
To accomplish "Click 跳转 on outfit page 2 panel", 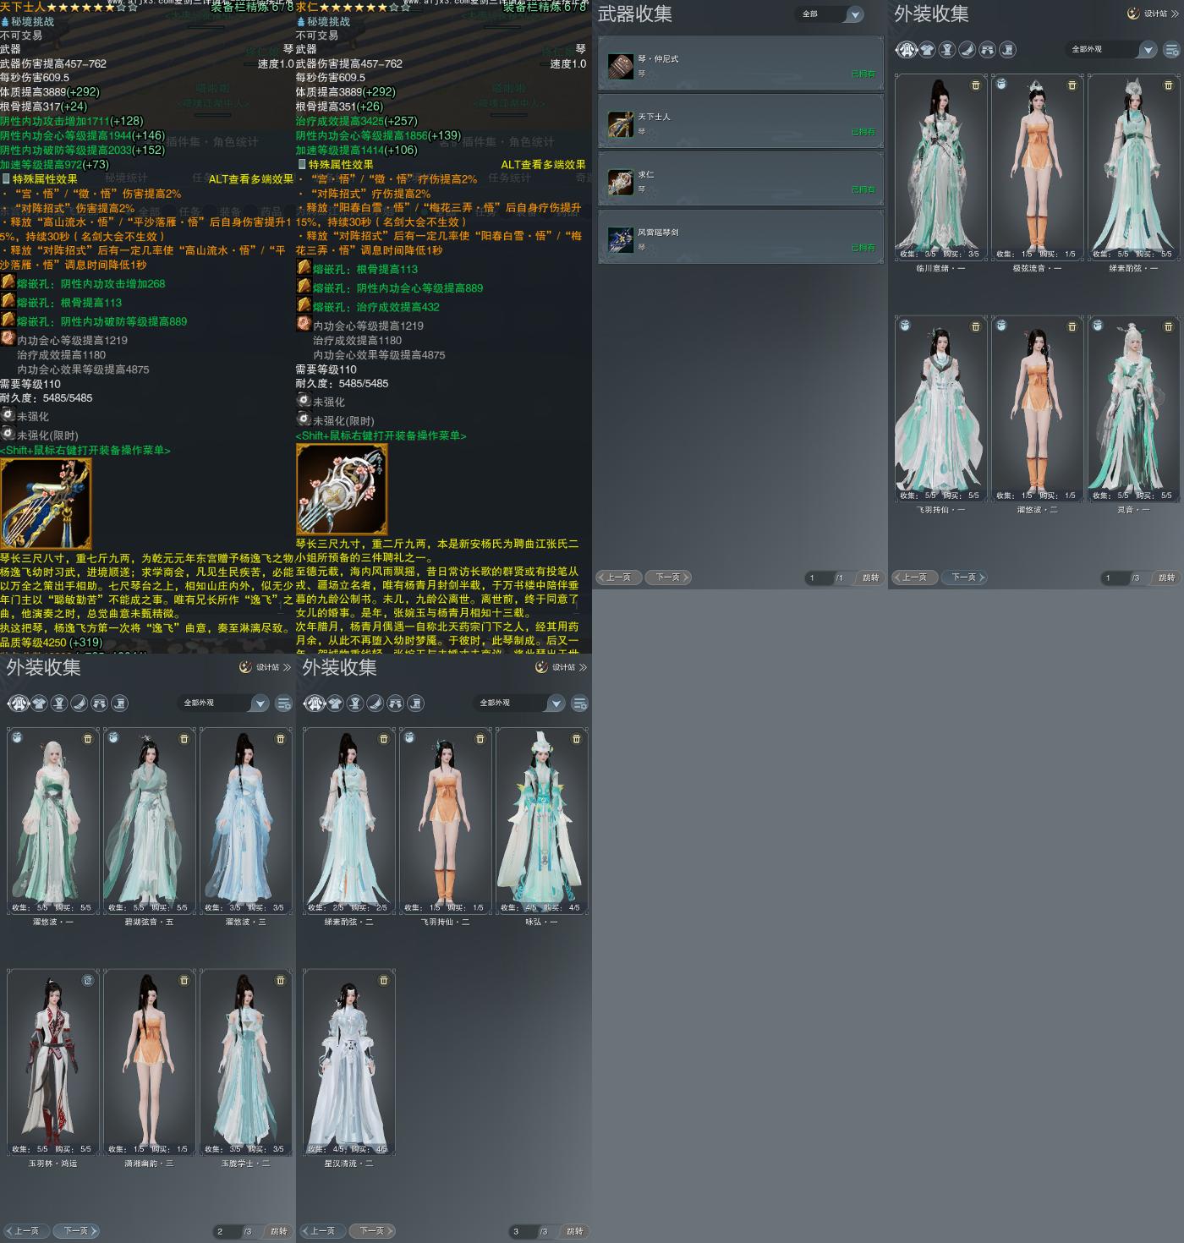I will (278, 1232).
